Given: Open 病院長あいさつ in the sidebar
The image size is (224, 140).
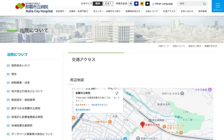Looking at the screenshot, I should [21, 65].
